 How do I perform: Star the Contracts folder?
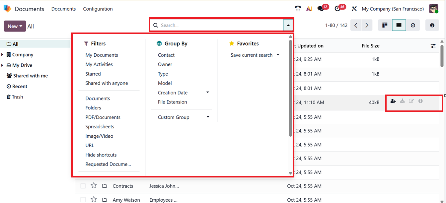tap(94, 186)
